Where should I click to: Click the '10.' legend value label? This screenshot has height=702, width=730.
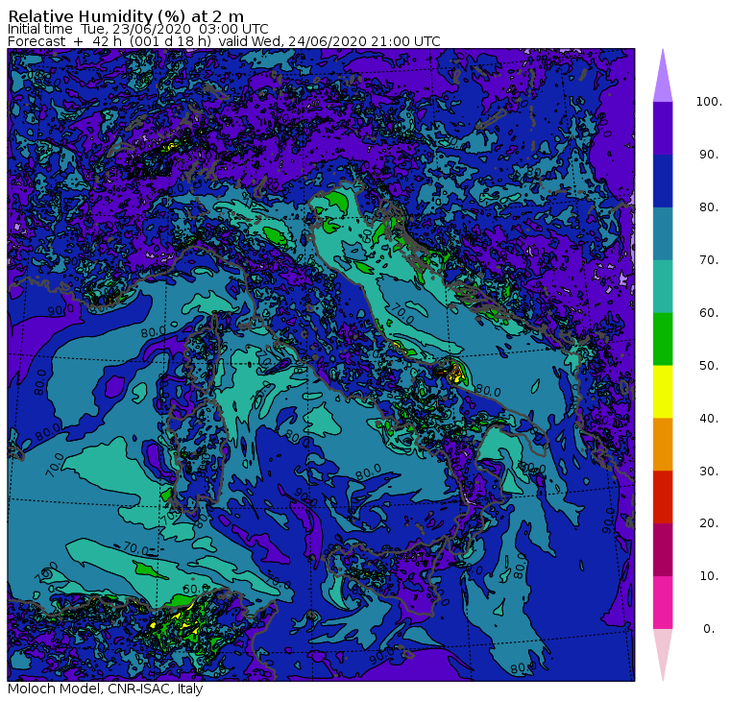[709, 576]
